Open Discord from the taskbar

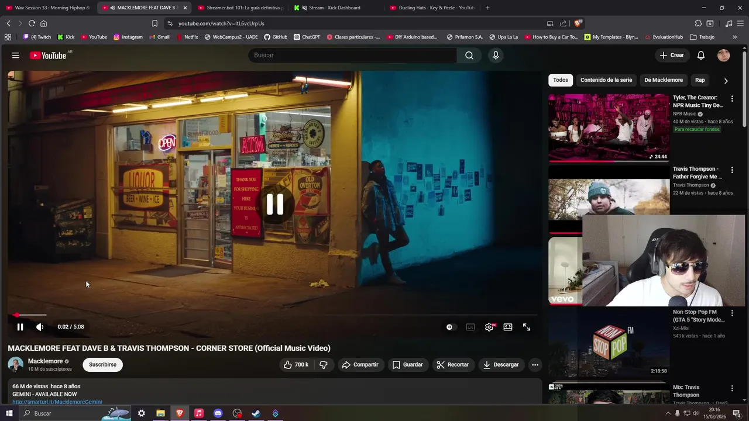tap(218, 413)
